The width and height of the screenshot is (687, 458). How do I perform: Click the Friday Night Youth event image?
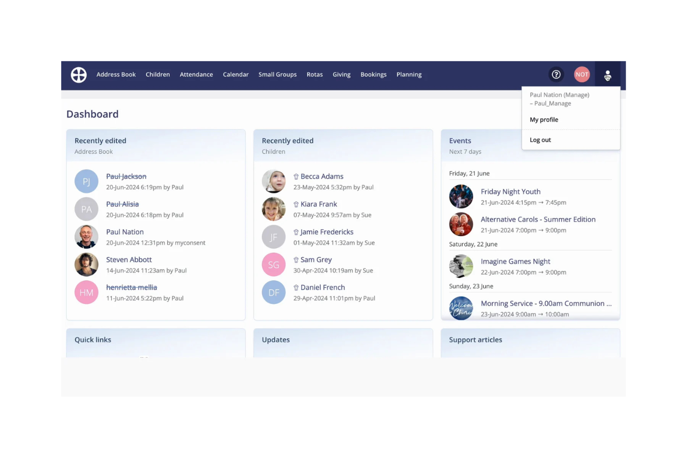point(461,196)
